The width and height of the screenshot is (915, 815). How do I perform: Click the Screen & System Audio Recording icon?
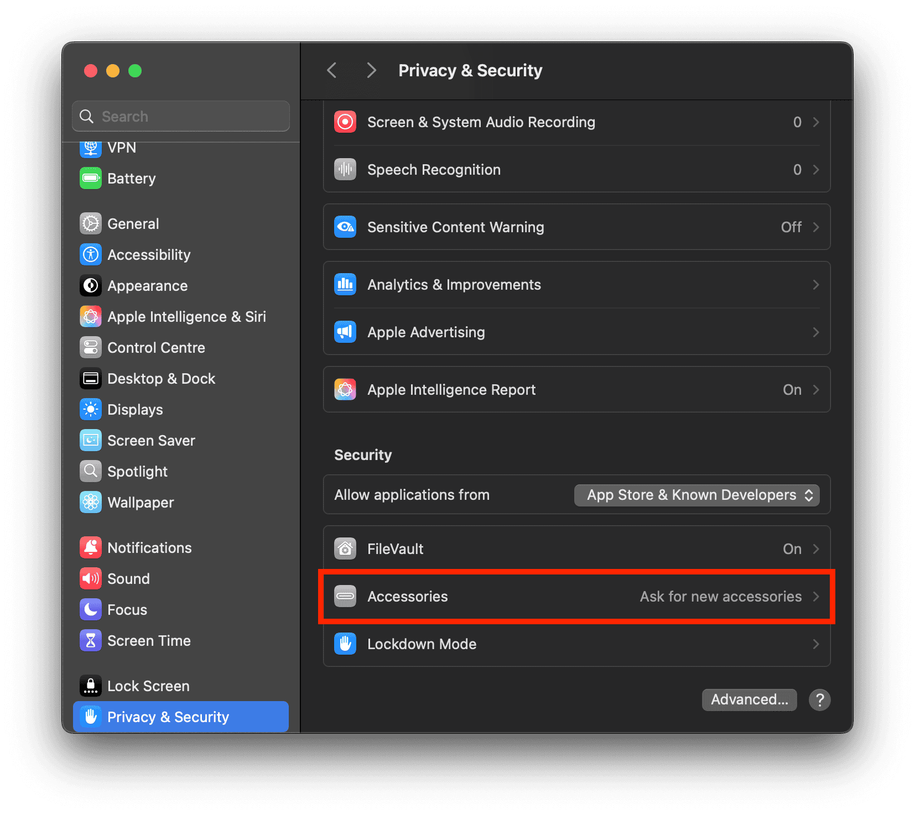[345, 122]
